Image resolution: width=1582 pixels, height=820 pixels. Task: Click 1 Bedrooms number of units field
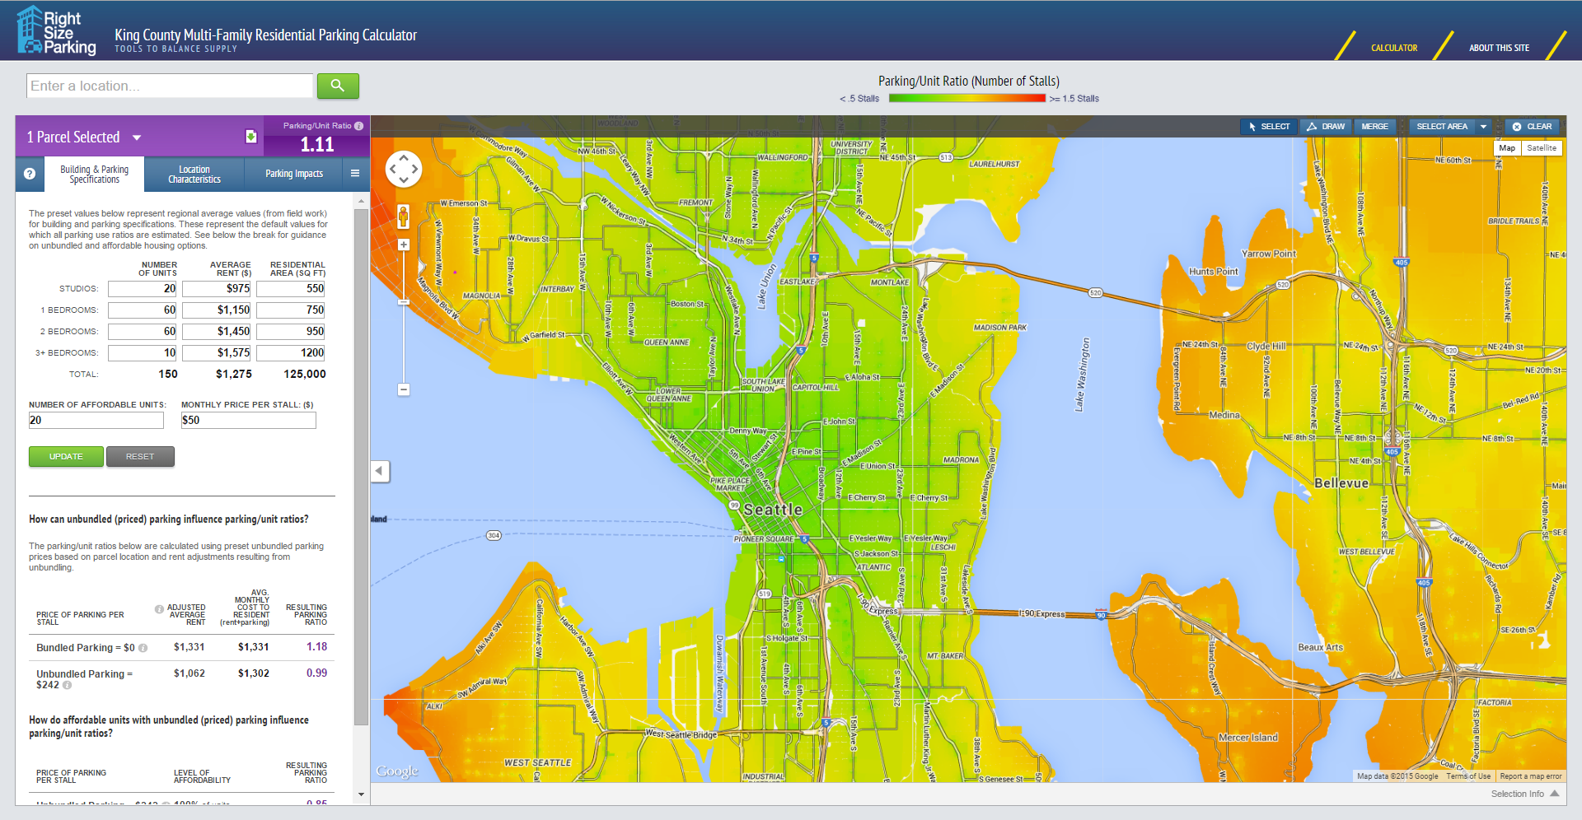(x=143, y=310)
